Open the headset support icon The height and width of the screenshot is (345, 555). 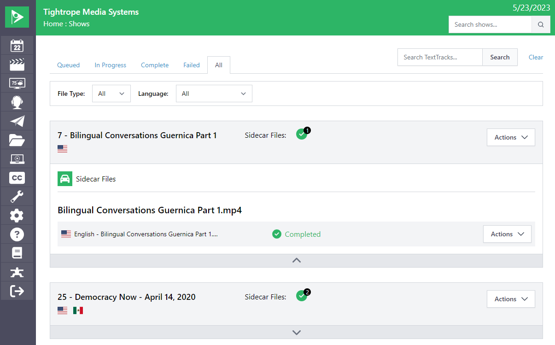tap(17, 102)
